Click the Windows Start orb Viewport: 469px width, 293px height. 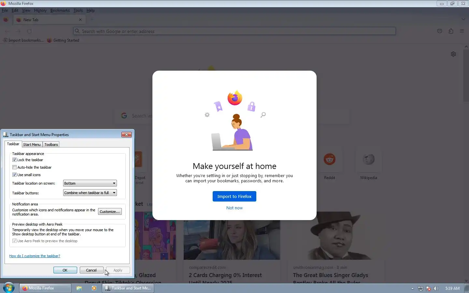9,288
